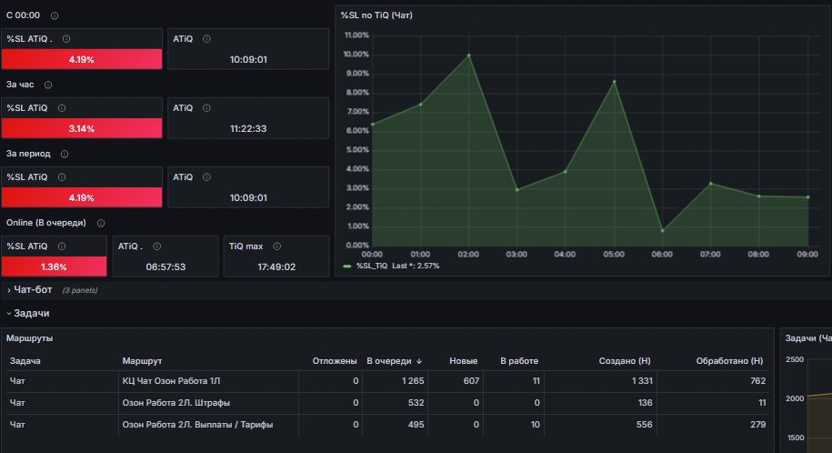This screenshot has width=832, height=453.
Task: Click red 4.19% value under 'За период'
Action: click(x=82, y=197)
